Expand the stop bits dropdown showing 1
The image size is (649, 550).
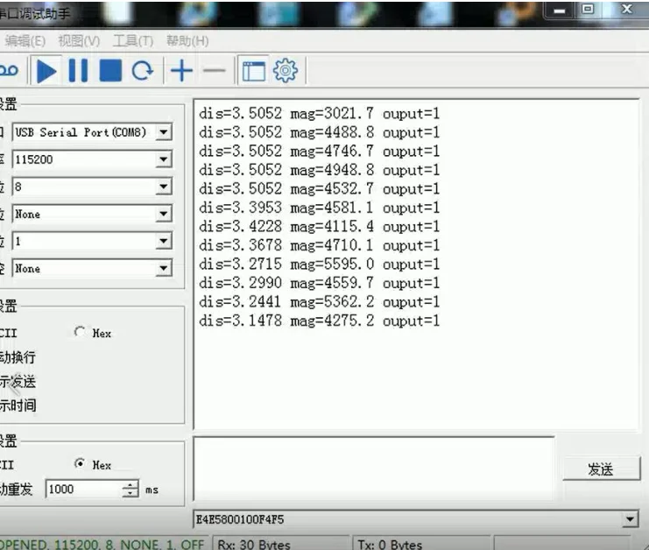point(164,241)
